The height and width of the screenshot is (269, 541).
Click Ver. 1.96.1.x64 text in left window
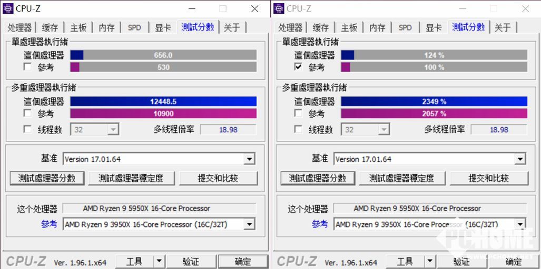[x=81, y=263]
